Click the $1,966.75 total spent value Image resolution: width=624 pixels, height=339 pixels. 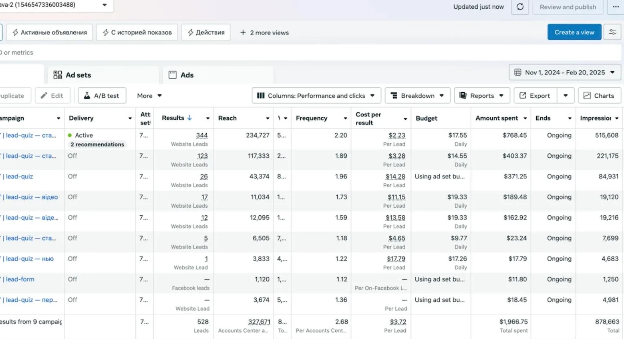513,322
